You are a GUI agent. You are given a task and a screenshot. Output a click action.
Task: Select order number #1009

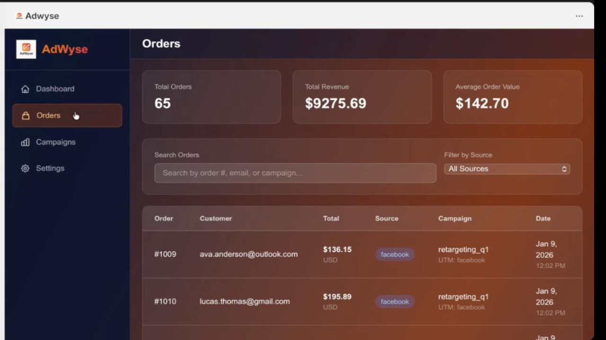165,254
